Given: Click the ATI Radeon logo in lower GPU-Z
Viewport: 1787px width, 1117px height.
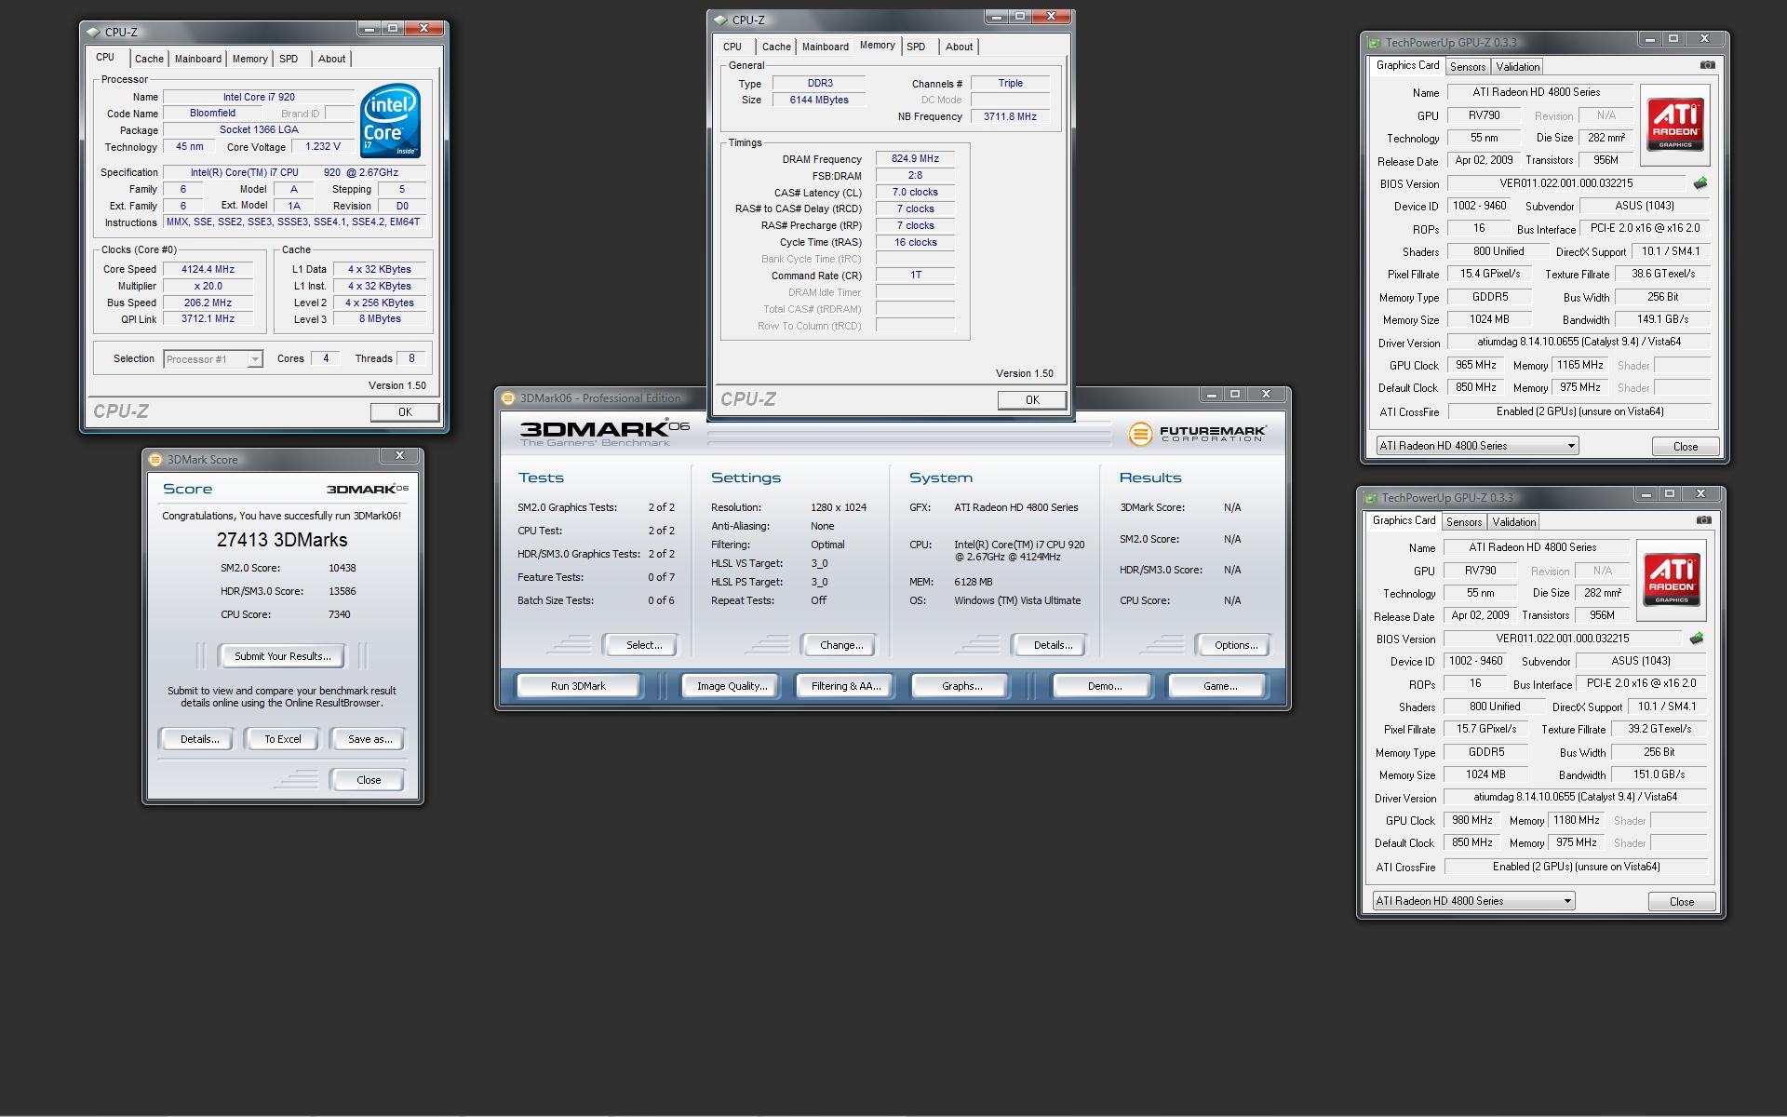Looking at the screenshot, I should tap(1672, 581).
